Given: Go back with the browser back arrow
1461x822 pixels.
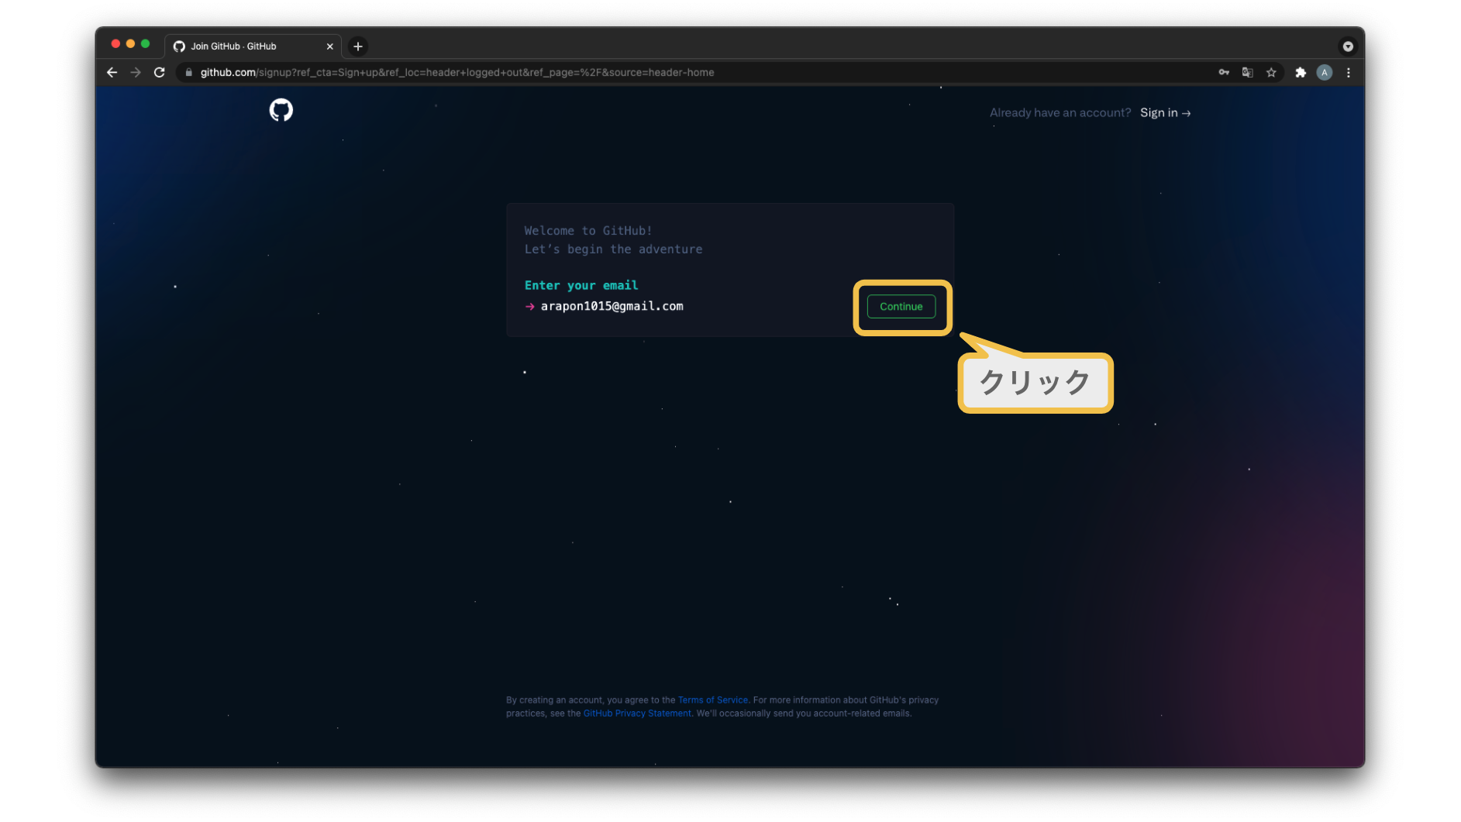Looking at the screenshot, I should click(x=112, y=72).
